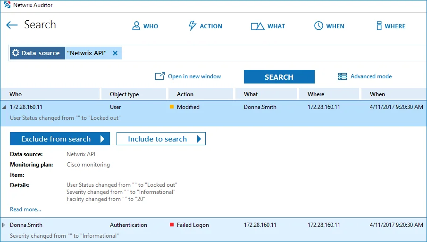Click the Data source gear icon
The image size is (427, 242).
pyautogui.click(x=16, y=53)
